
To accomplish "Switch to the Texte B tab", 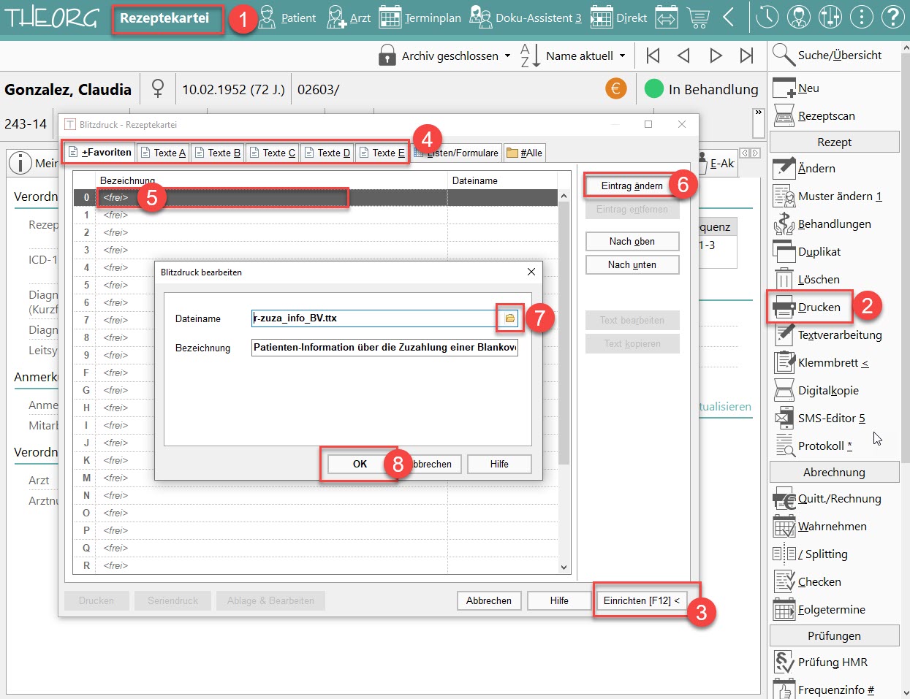I will (x=218, y=153).
